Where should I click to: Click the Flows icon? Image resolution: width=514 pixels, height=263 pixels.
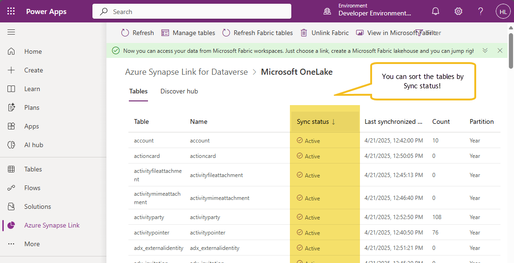coord(11,188)
